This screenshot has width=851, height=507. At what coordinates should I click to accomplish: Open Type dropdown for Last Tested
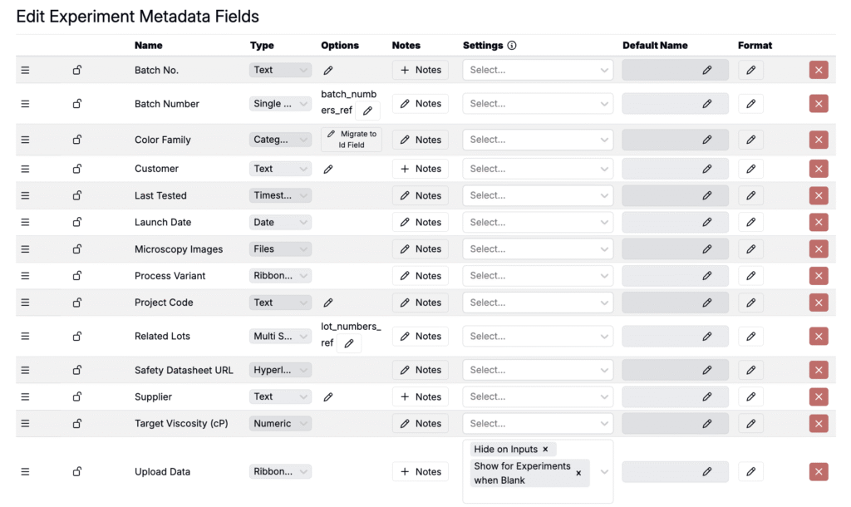pyautogui.click(x=280, y=195)
